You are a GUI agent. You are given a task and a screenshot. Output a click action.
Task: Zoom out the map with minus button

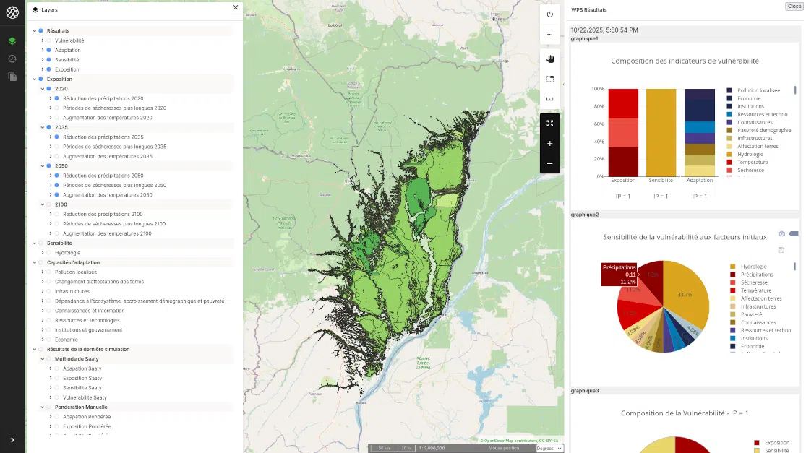pos(549,163)
